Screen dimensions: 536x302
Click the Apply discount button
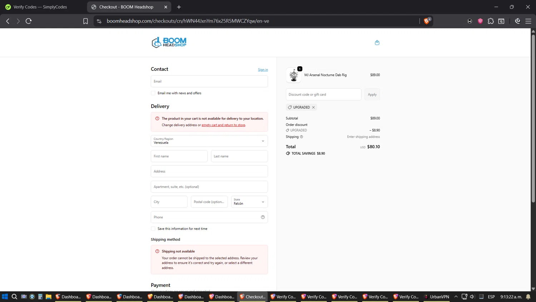coord(372,94)
